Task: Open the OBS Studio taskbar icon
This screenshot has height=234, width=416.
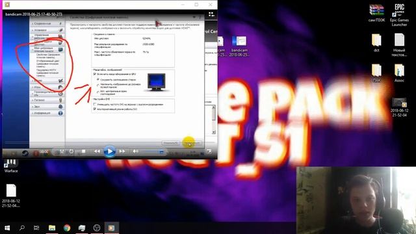Action: 97,228
